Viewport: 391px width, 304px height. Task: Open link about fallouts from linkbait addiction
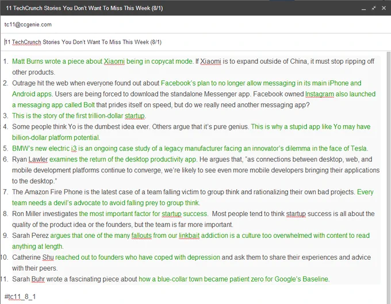click(210, 236)
